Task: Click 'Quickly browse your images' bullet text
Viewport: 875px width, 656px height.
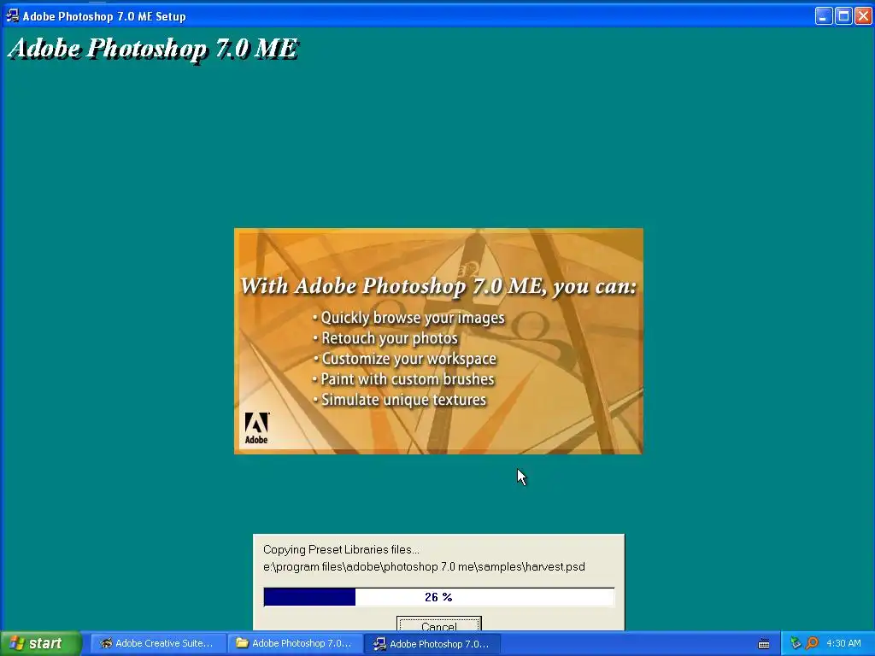Action: [x=413, y=318]
